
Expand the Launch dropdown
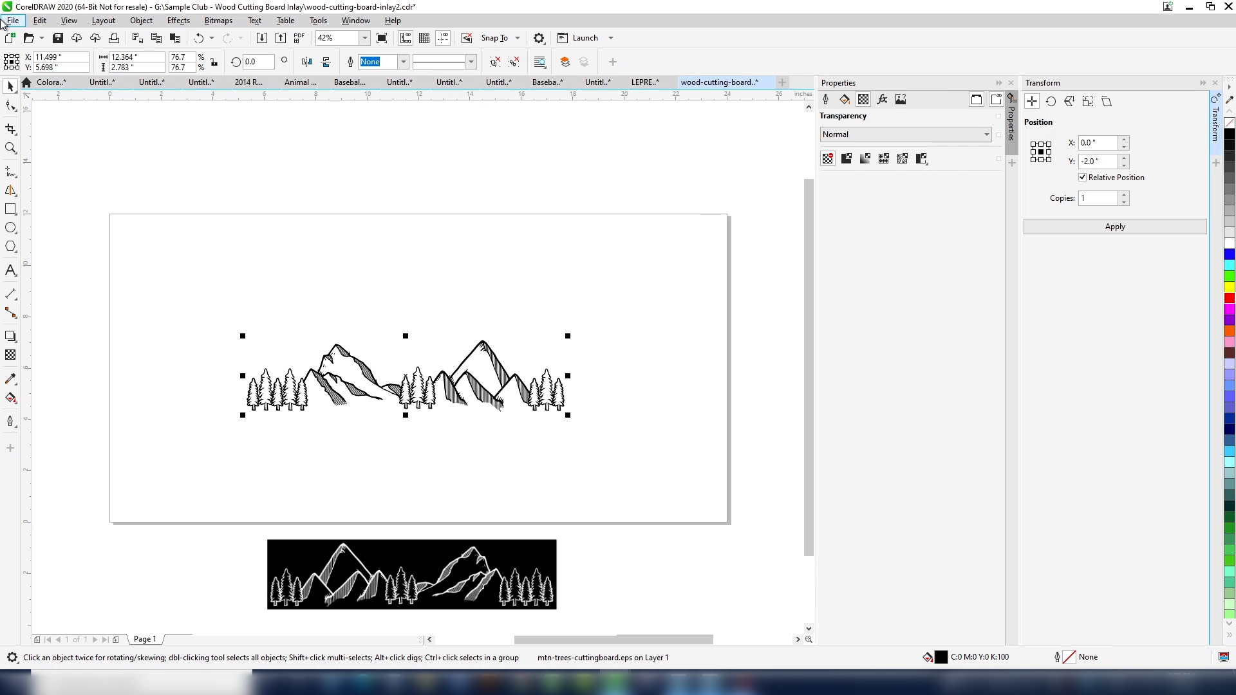point(611,38)
